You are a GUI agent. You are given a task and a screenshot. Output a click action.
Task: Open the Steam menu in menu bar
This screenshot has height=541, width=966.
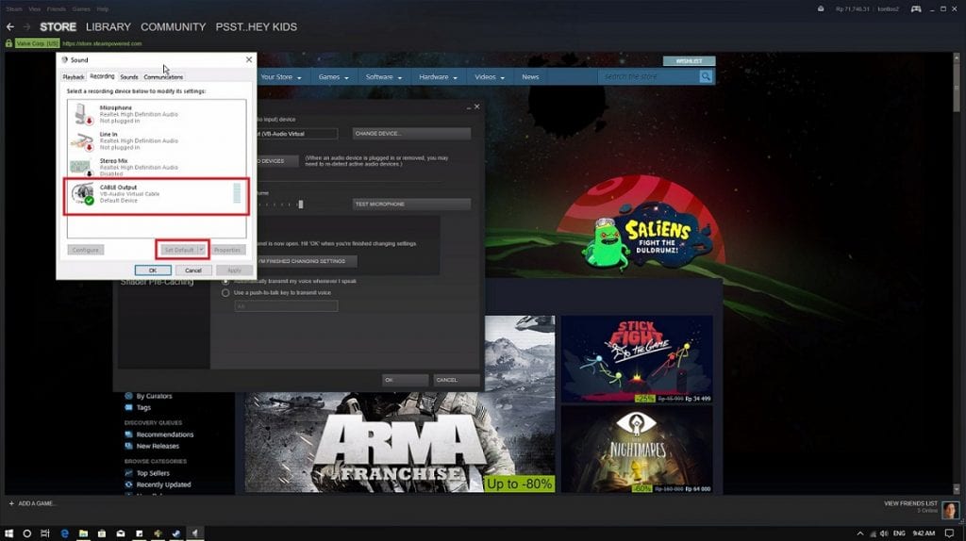(14, 9)
